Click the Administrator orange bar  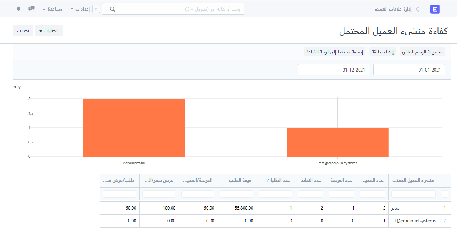134,128
